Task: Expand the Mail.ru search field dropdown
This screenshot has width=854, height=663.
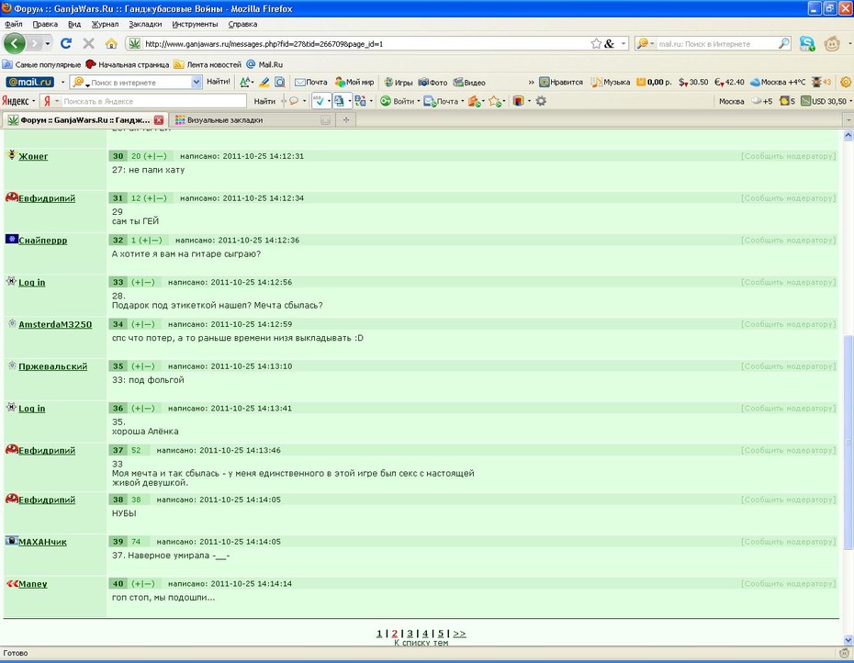Action: (x=197, y=83)
